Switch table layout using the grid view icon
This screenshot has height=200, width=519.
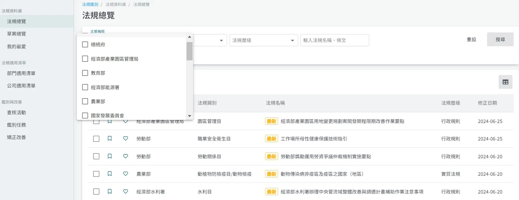[x=505, y=82]
